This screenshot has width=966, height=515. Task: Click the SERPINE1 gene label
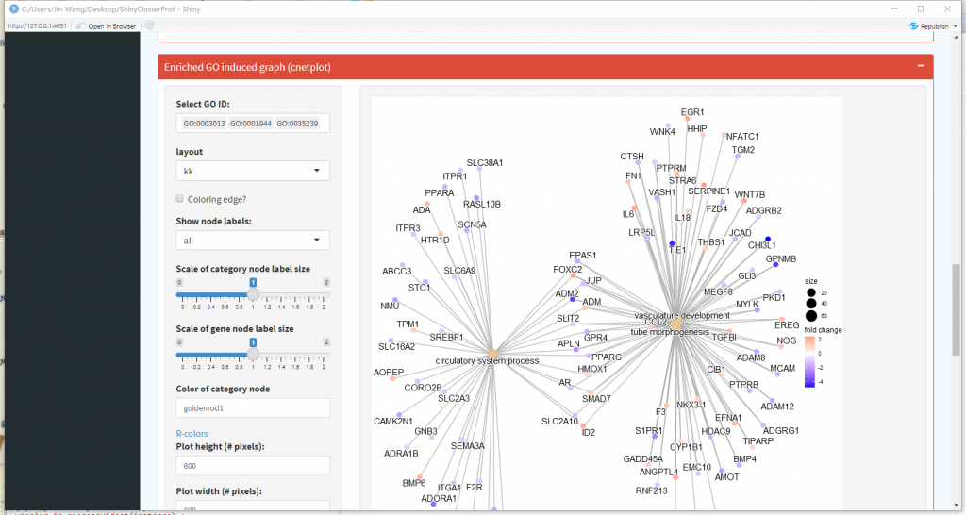click(709, 191)
